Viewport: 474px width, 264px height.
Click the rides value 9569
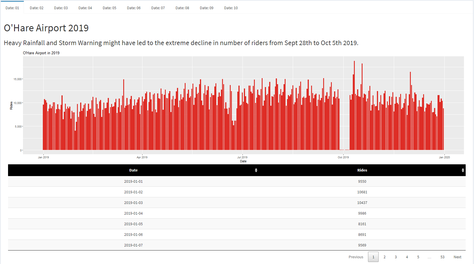(362, 245)
